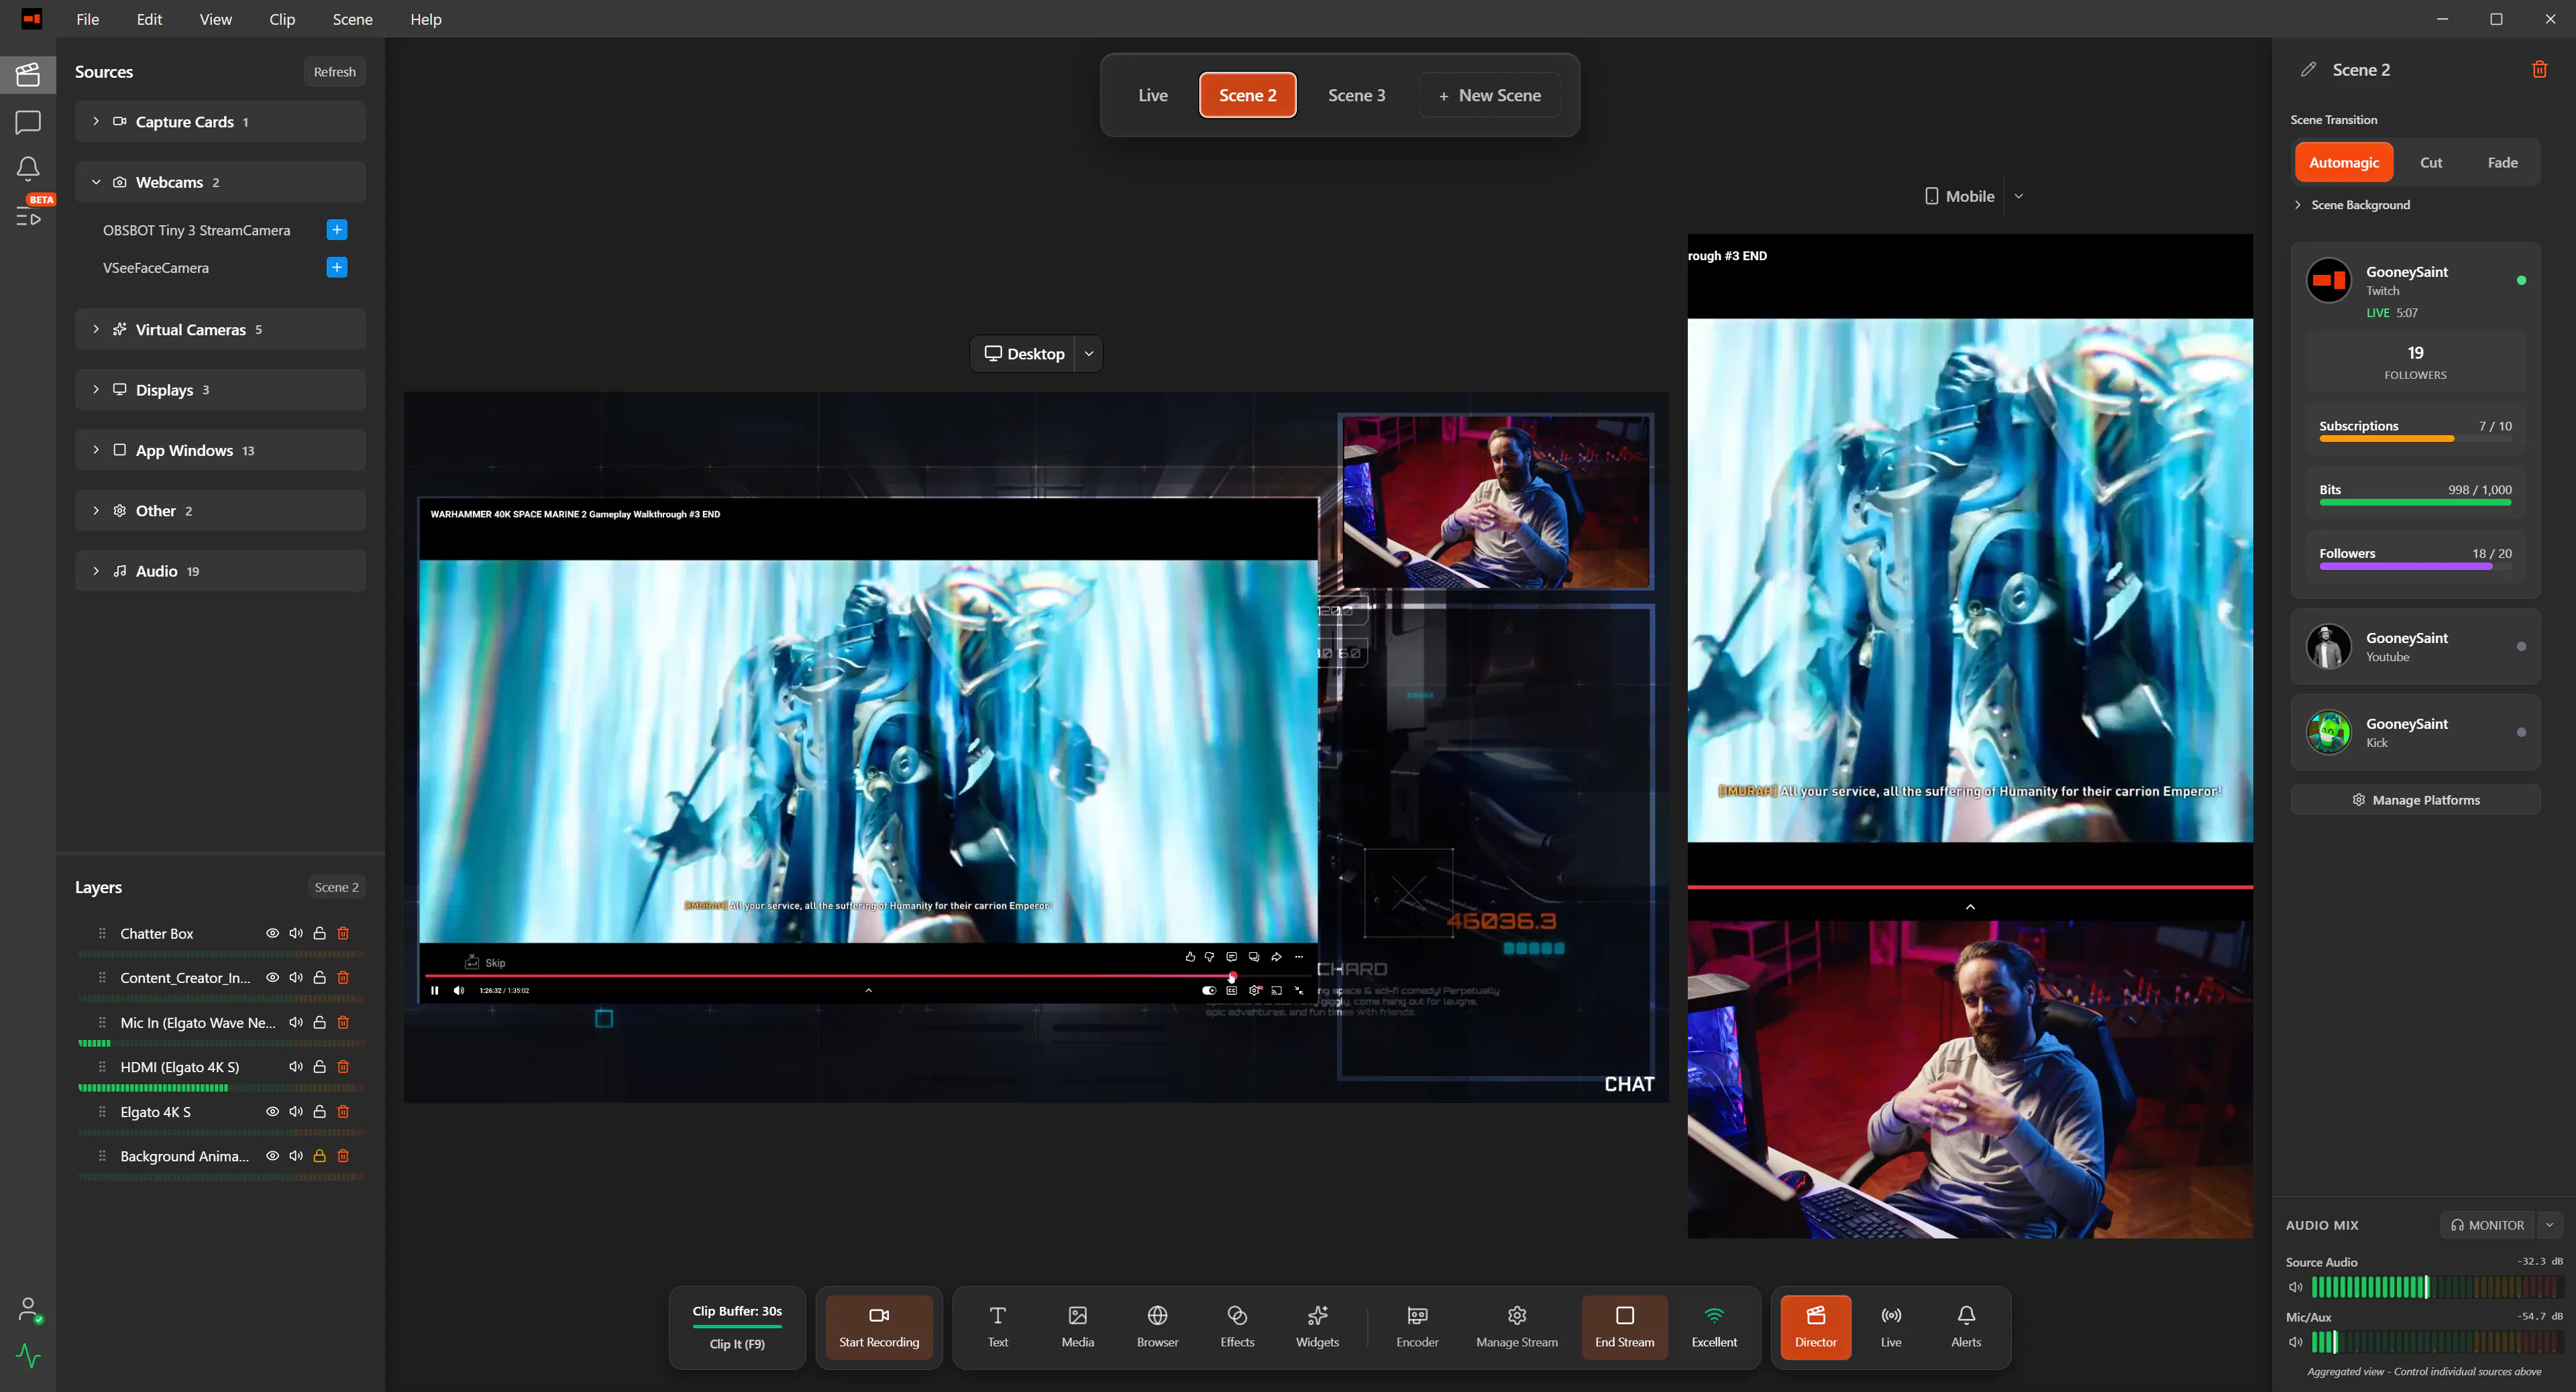Image resolution: width=2576 pixels, height=1392 pixels.
Task: Open the Browser source tool
Action: (x=1157, y=1327)
